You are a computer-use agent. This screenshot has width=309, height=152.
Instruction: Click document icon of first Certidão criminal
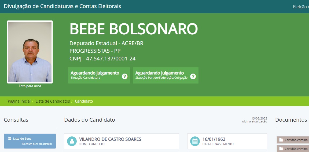281,140
